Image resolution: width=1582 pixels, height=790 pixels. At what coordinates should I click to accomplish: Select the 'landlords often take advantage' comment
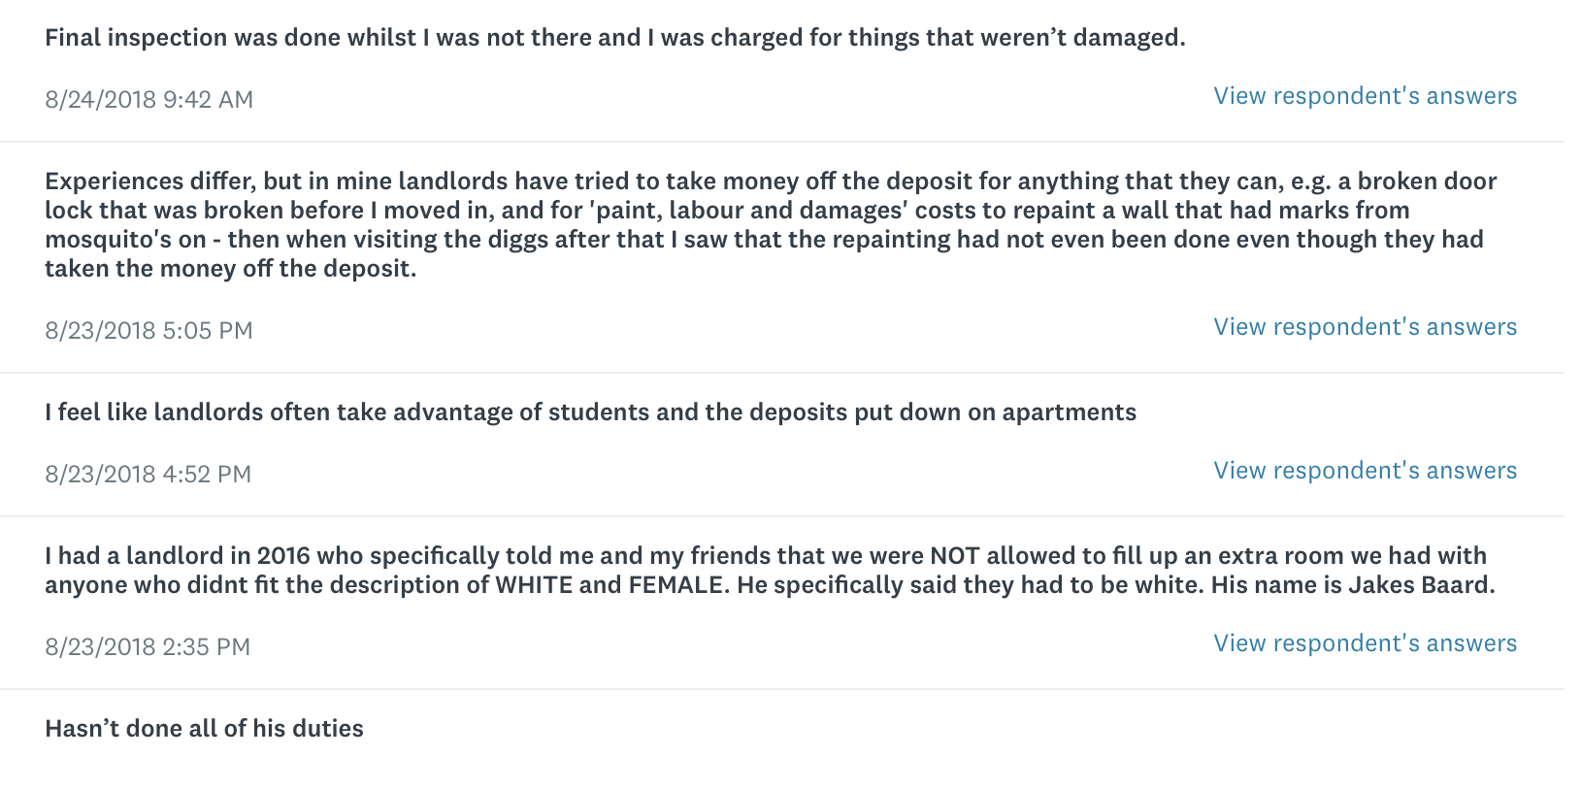click(x=590, y=412)
